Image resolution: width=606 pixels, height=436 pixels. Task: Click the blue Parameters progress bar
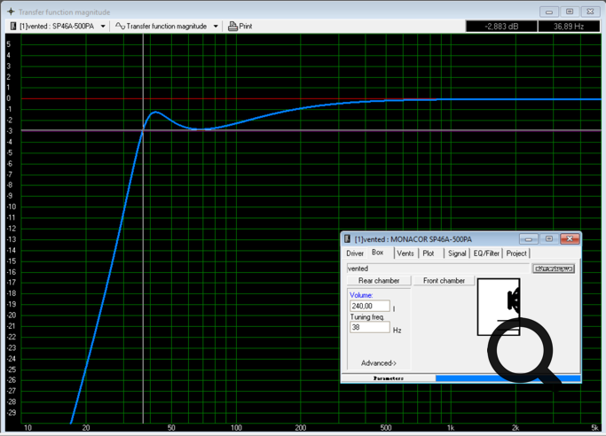[508, 378]
